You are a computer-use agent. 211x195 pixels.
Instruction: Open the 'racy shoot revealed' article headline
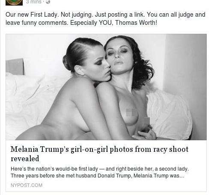[x=99, y=154]
